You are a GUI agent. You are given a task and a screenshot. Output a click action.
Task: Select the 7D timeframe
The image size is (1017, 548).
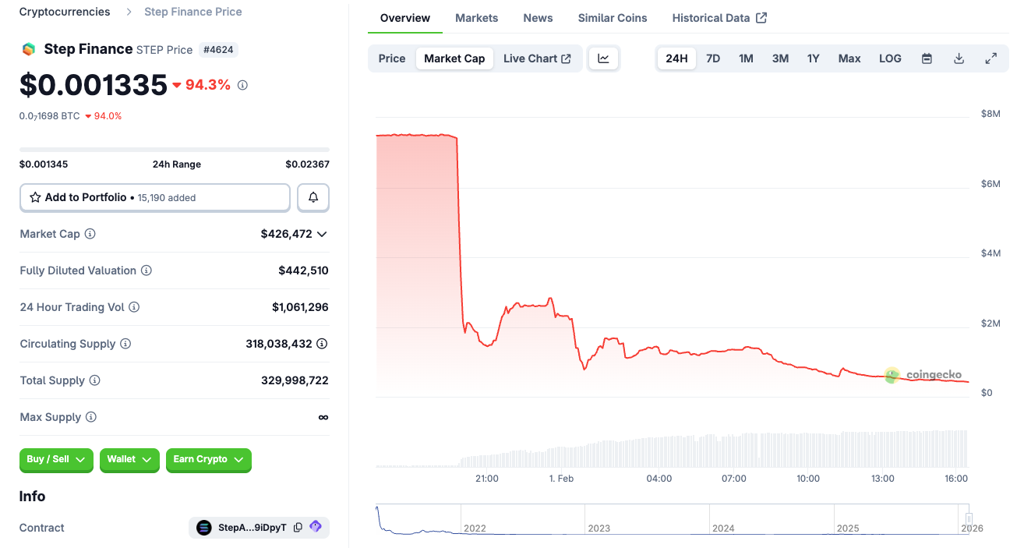[x=712, y=58]
